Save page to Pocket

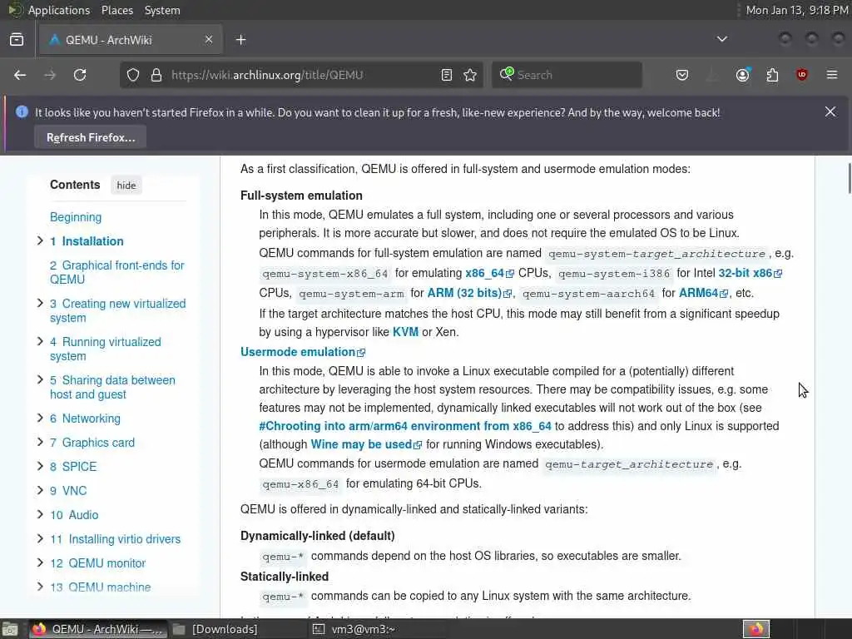(x=682, y=75)
